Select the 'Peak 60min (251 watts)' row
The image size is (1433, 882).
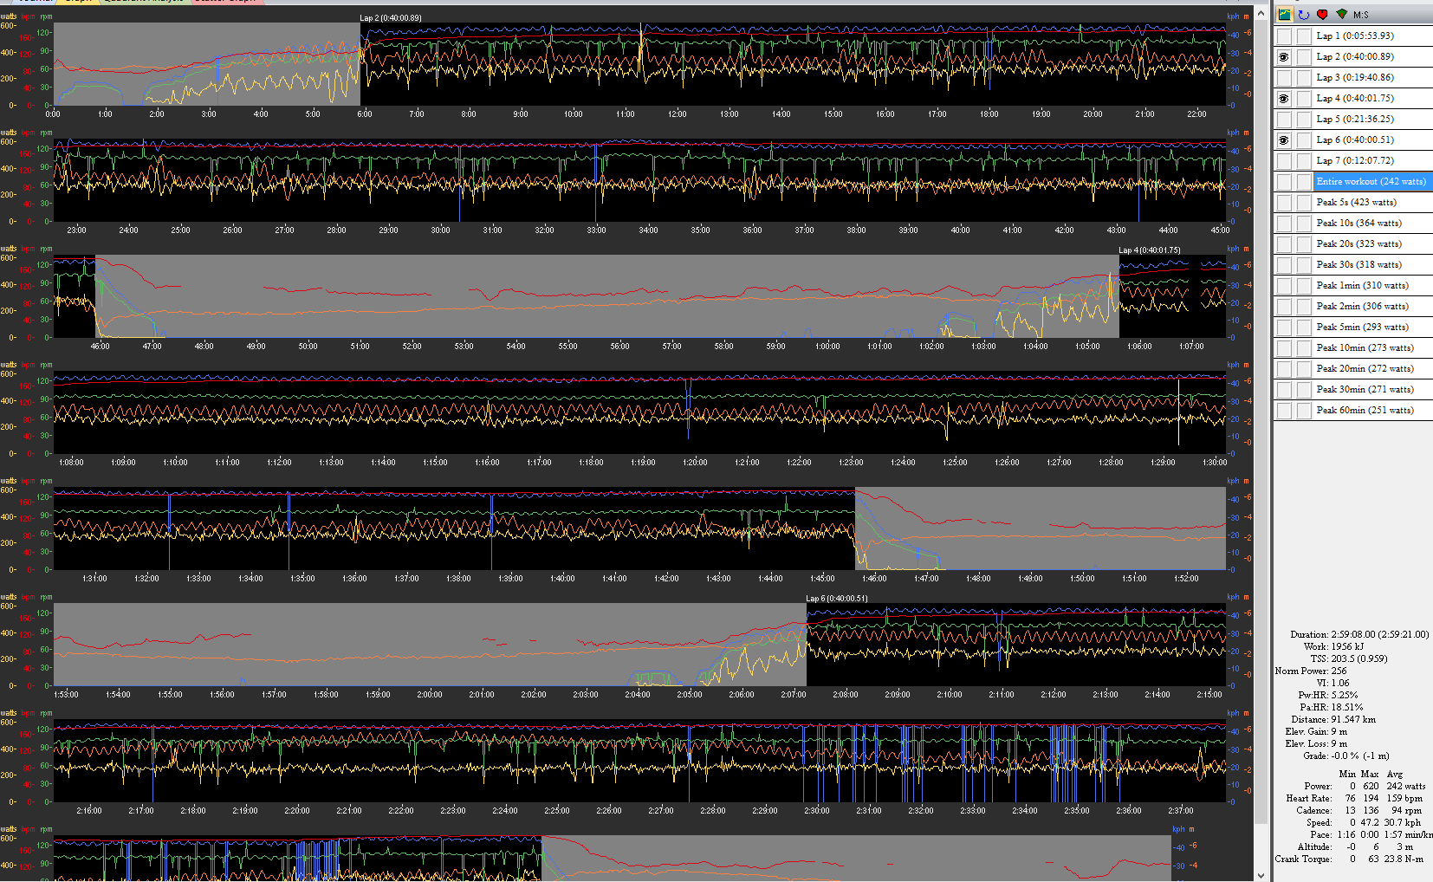1373,410
